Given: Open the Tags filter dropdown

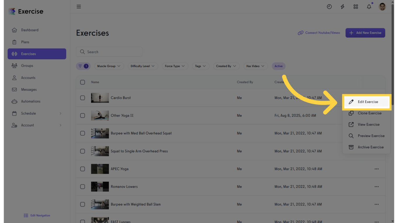Looking at the screenshot, I should coord(200,66).
